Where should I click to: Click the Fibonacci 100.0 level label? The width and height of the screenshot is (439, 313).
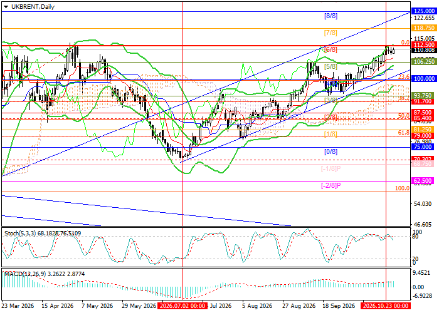(403, 188)
